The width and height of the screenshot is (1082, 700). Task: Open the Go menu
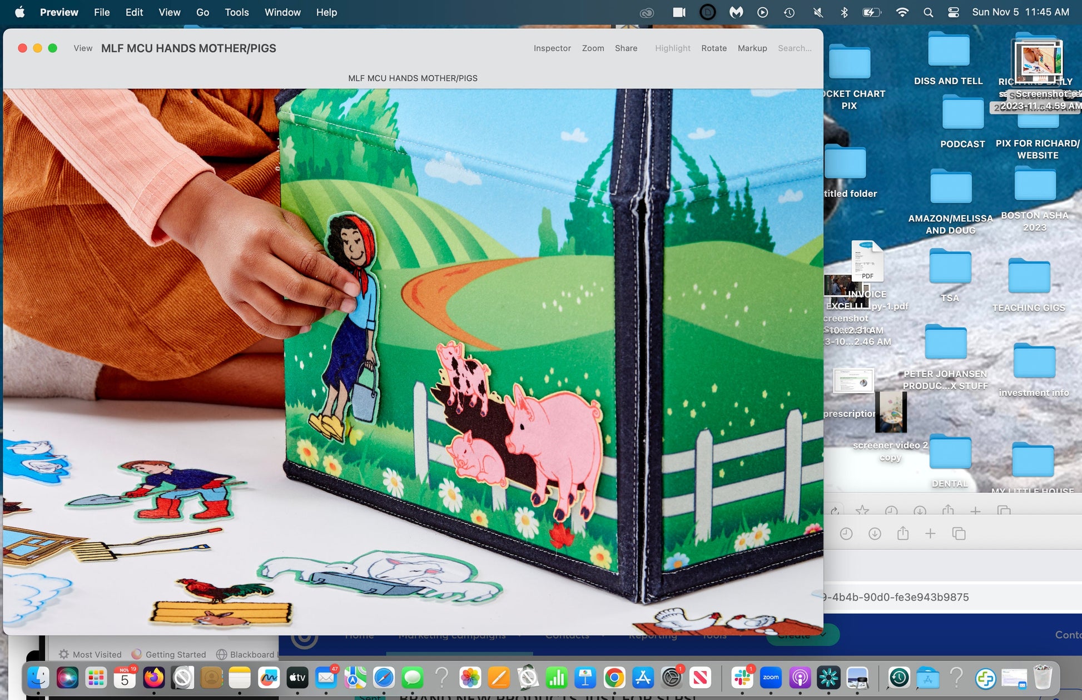click(202, 12)
